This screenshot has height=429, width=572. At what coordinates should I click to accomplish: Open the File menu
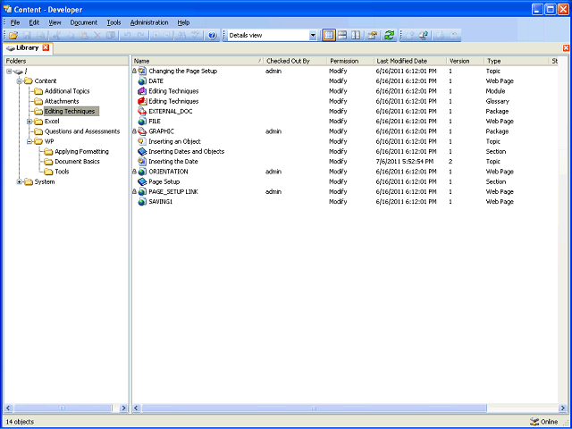coord(15,22)
